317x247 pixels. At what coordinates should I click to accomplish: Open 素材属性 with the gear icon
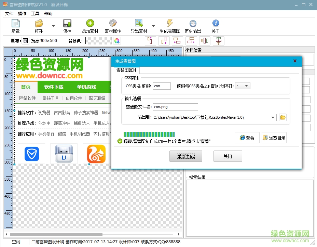pos(113,24)
